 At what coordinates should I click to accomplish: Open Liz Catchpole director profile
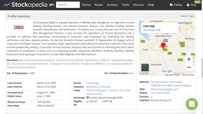[x=114, y=64]
